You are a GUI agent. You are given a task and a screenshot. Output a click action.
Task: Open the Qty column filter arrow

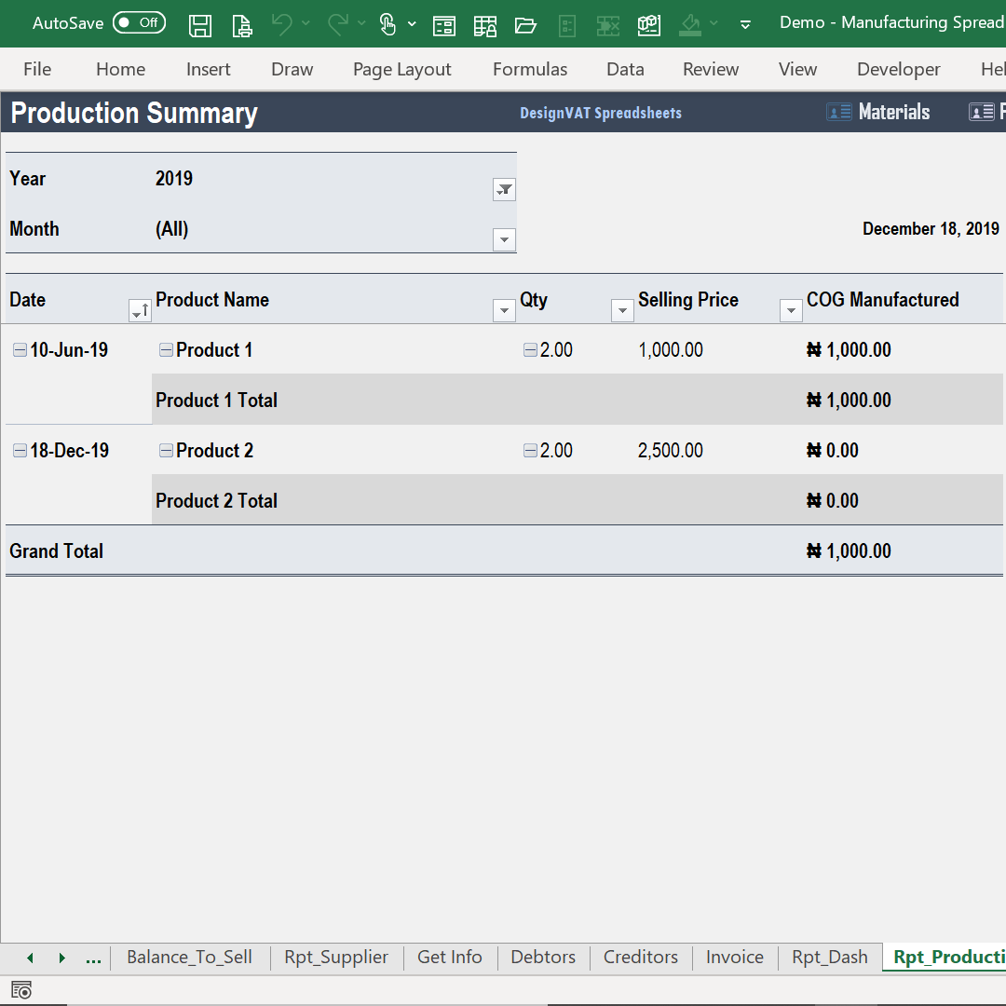point(622,310)
